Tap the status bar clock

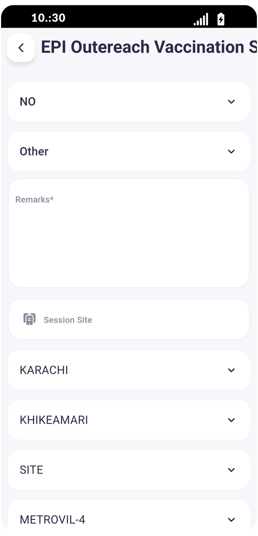(x=48, y=18)
